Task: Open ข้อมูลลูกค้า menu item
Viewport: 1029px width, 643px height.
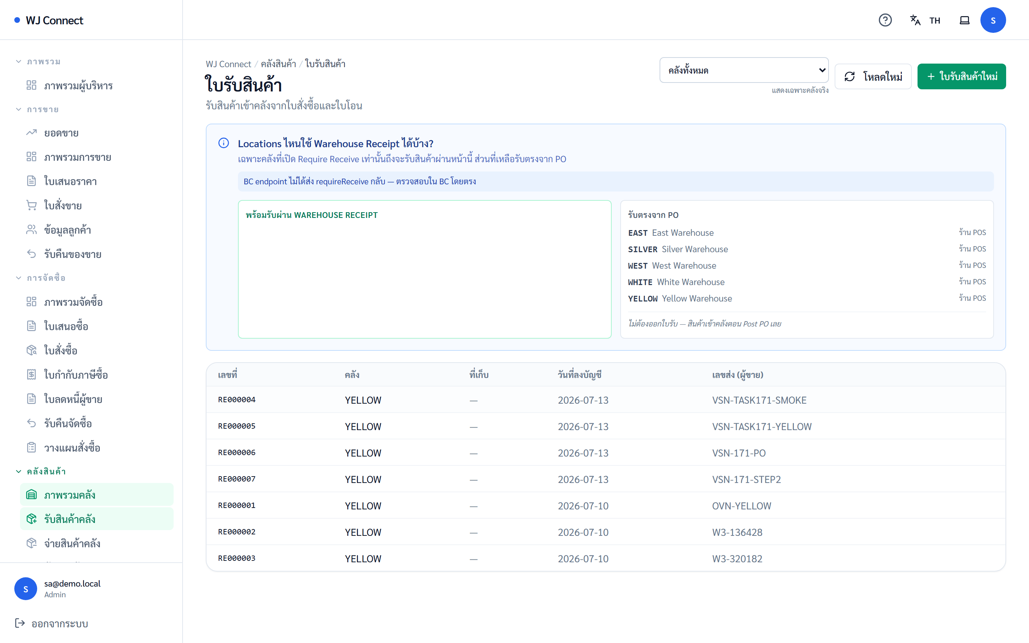Action: tap(97, 230)
